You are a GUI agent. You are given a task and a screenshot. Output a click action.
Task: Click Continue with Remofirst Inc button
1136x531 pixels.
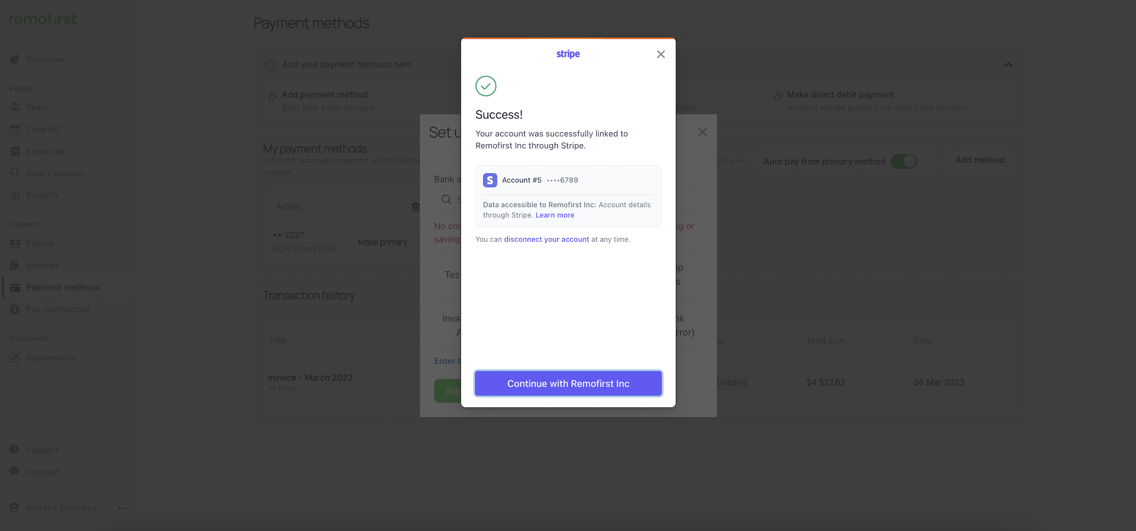pyautogui.click(x=568, y=383)
